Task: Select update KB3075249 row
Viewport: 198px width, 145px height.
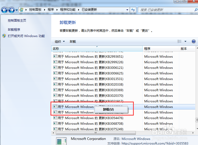Action: [124, 129]
